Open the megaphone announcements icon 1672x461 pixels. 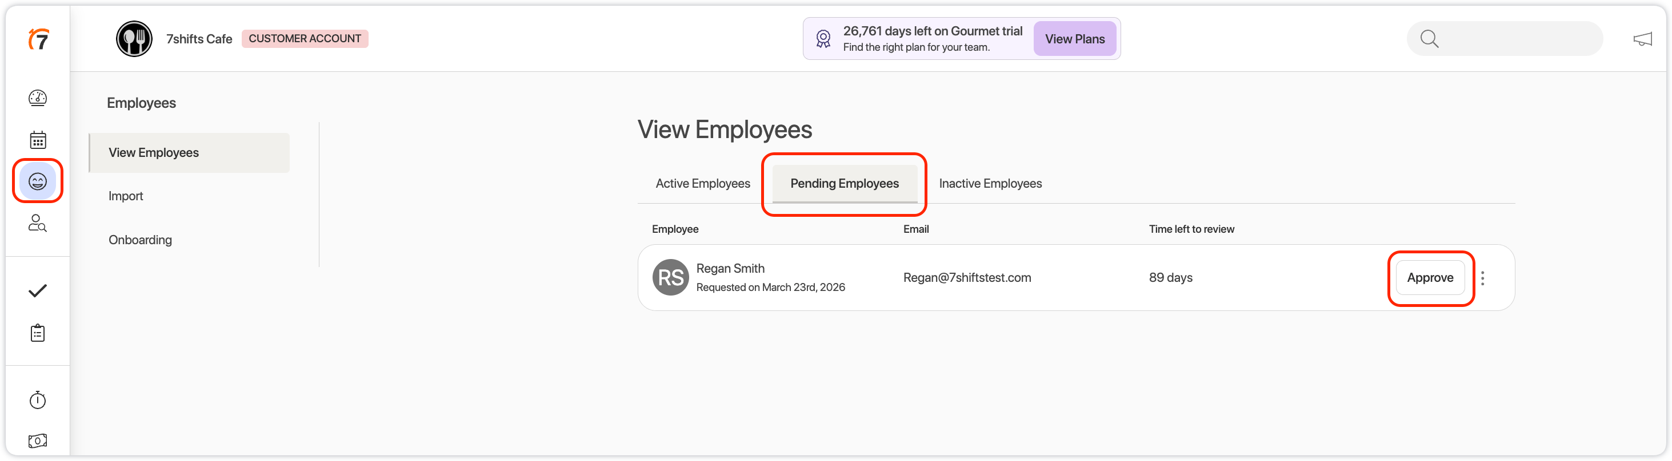tap(1642, 39)
